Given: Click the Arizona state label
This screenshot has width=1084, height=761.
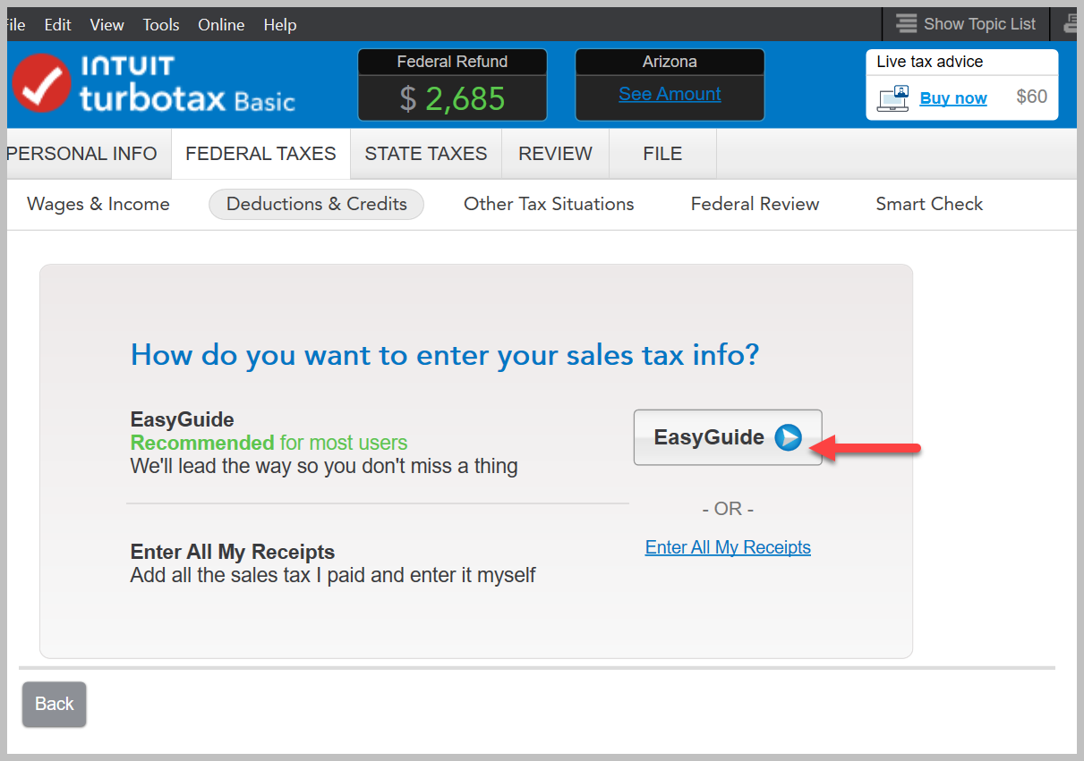Looking at the screenshot, I should (670, 62).
